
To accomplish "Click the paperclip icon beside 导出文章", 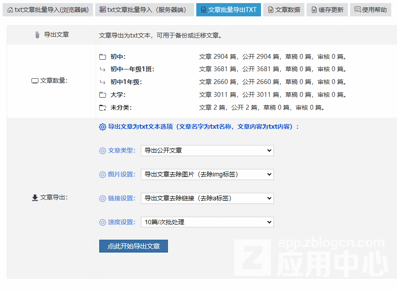I will [x=37, y=34].
